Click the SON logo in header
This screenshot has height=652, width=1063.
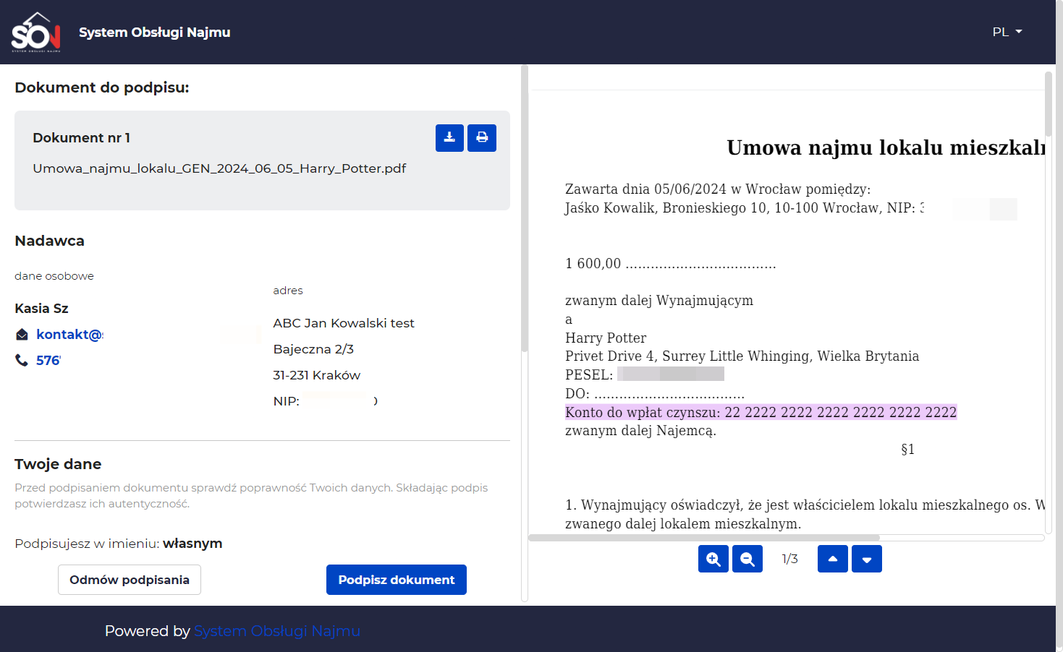35,33
